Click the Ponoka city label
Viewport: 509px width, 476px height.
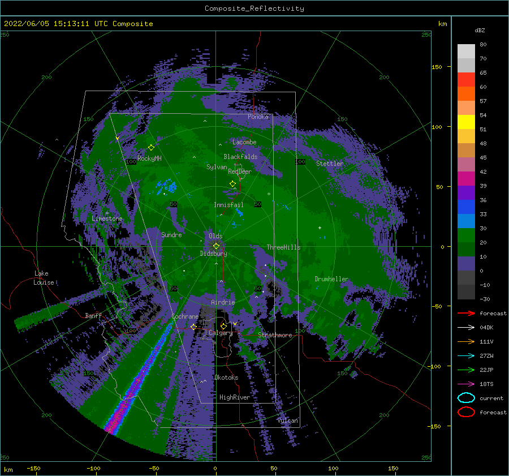[258, 117]
